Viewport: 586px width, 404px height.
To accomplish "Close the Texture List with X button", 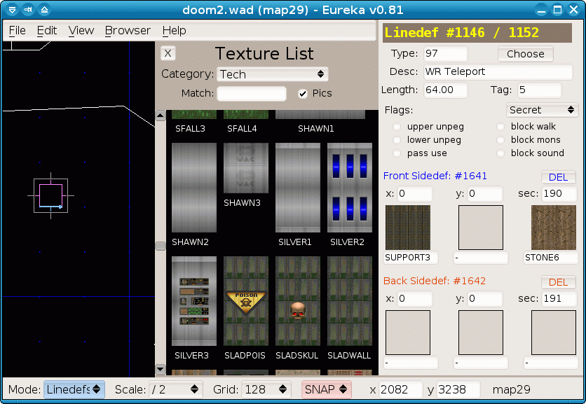I will [168, 53].
